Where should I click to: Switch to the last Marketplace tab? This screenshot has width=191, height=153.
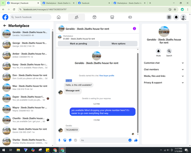129,3
